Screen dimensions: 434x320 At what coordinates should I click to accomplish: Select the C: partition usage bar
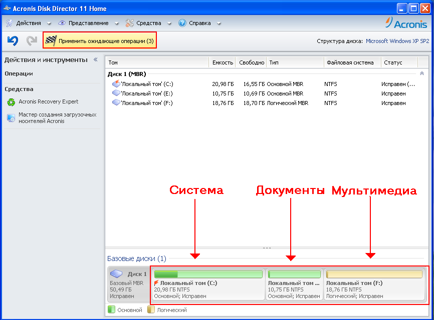(x=208, y=274)
